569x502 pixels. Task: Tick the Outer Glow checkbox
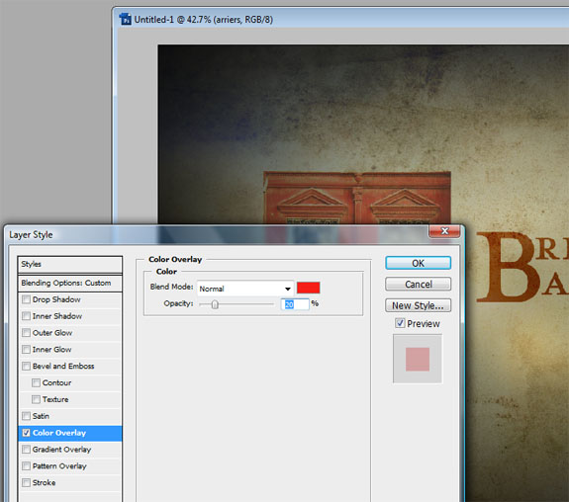point(26,333)
